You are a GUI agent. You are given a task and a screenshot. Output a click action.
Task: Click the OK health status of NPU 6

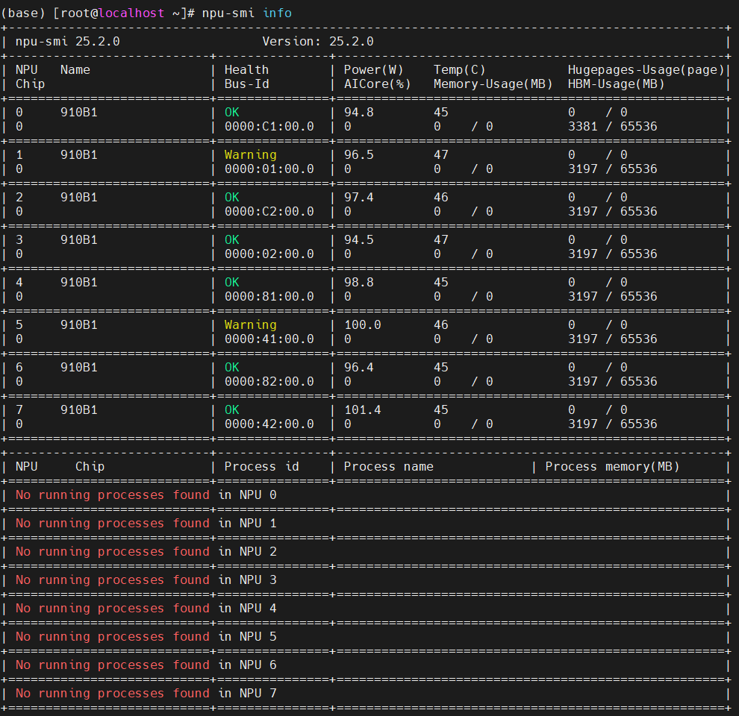coord(232,368)
